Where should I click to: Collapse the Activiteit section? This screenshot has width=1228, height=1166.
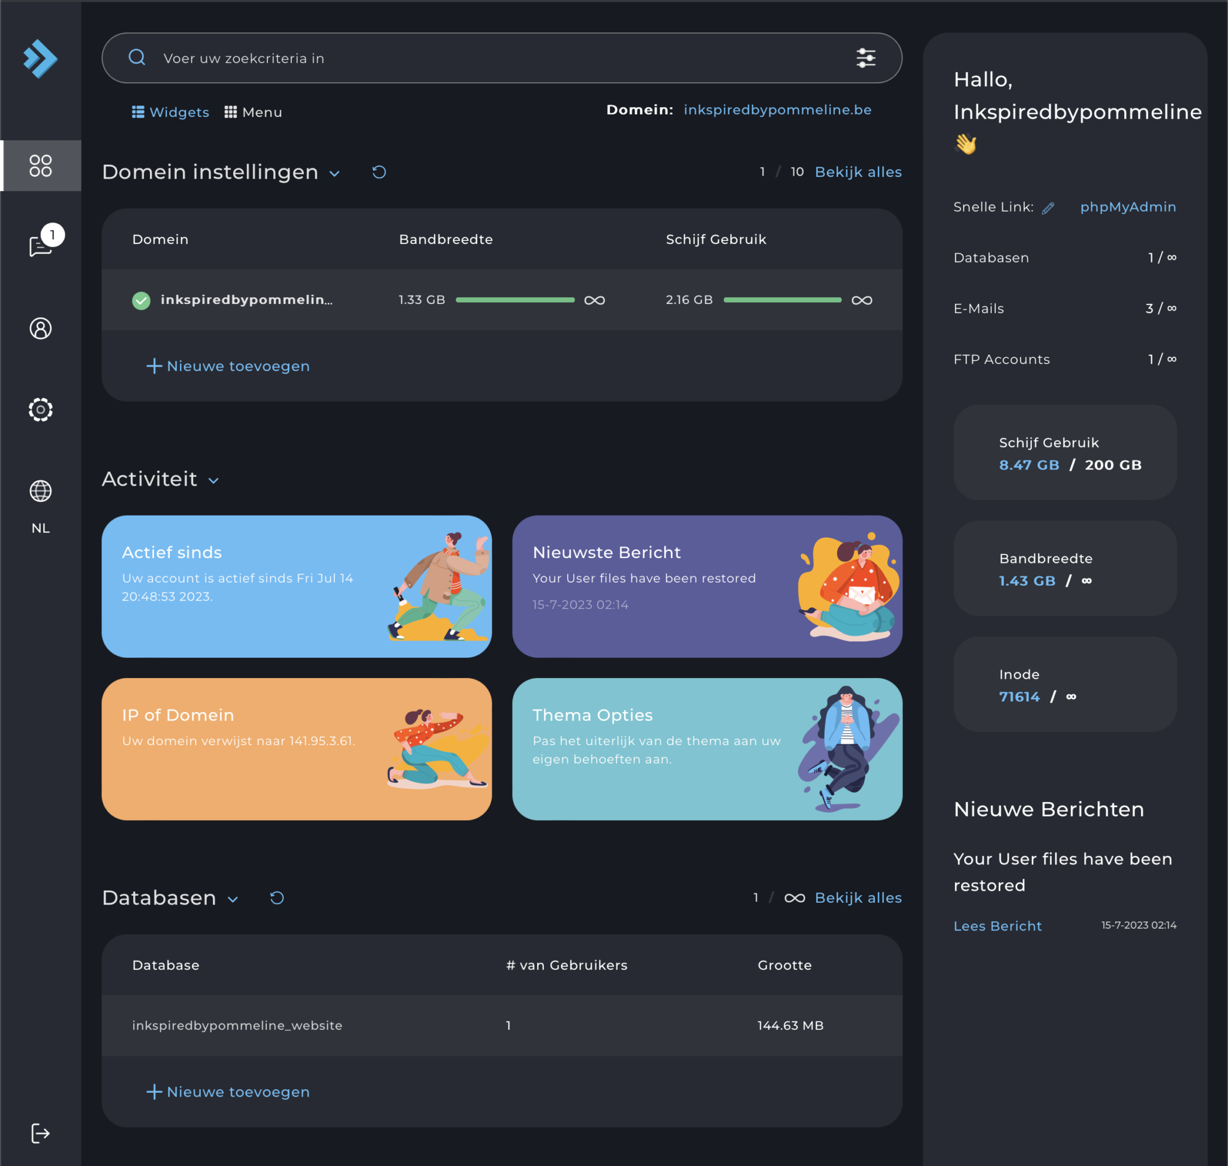pyautogui.click(x=215, y=480)
